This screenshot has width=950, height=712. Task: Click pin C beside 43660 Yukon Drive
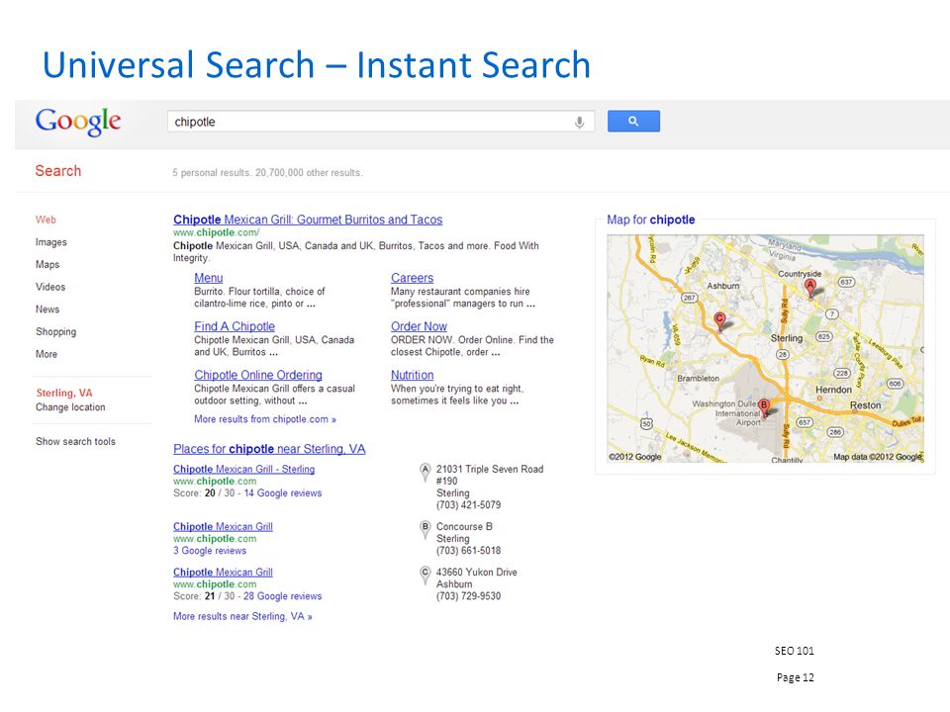[426, 575]
